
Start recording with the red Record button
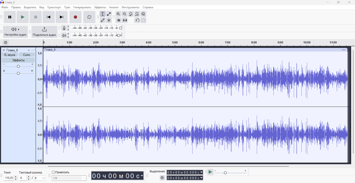pyautogui.click(x=75, y=17)
